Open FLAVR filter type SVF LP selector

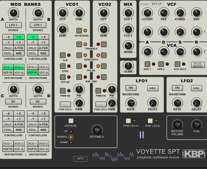click(157, 4)
